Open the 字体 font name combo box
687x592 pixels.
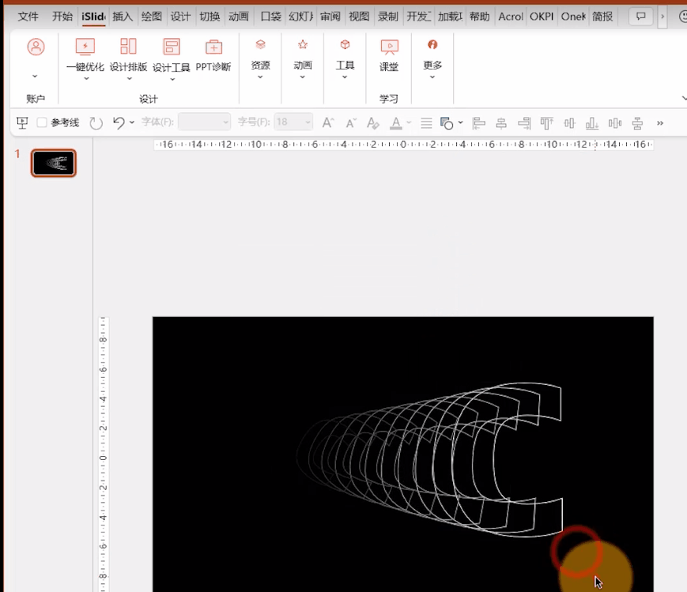tap(204, 122)
